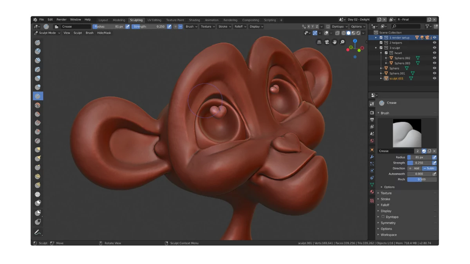Screen dimensions: 470x264
Task: Open the Texture dropdown in tool header
Action: (x=207, y=27)
